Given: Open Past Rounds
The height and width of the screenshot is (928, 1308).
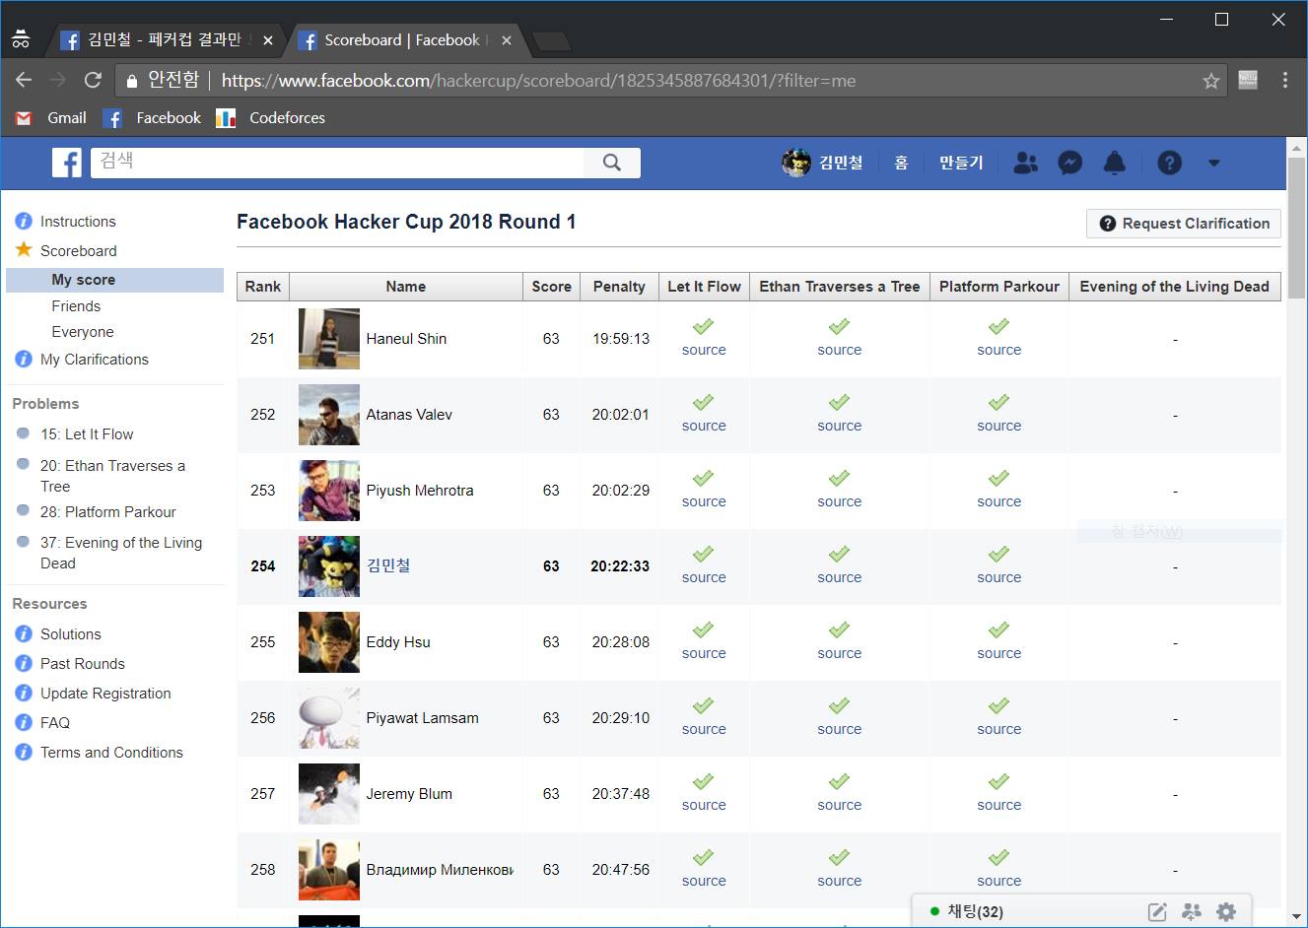Looking at the screenshot, I should (82, 664).
